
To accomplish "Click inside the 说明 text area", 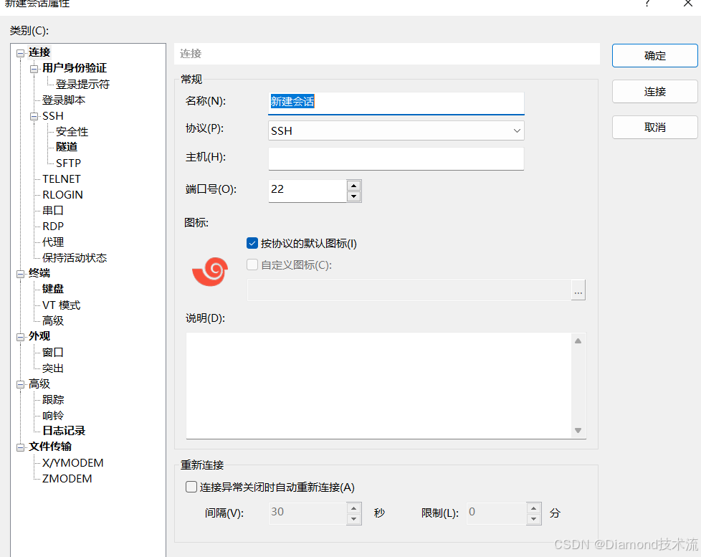I will pyautogui.click(x=378, y=386).
